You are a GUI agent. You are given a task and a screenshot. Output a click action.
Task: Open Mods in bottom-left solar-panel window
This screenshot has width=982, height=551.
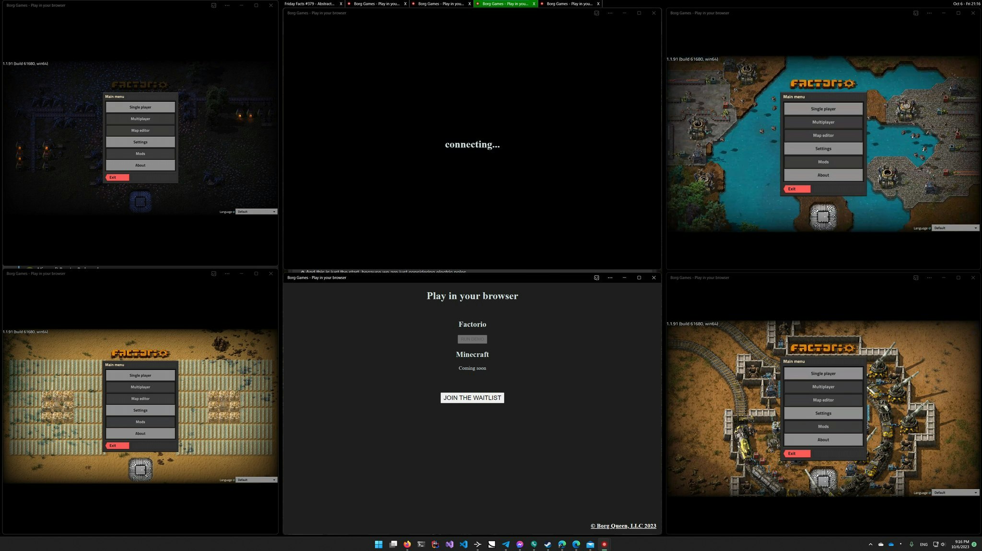coord(140,422)
